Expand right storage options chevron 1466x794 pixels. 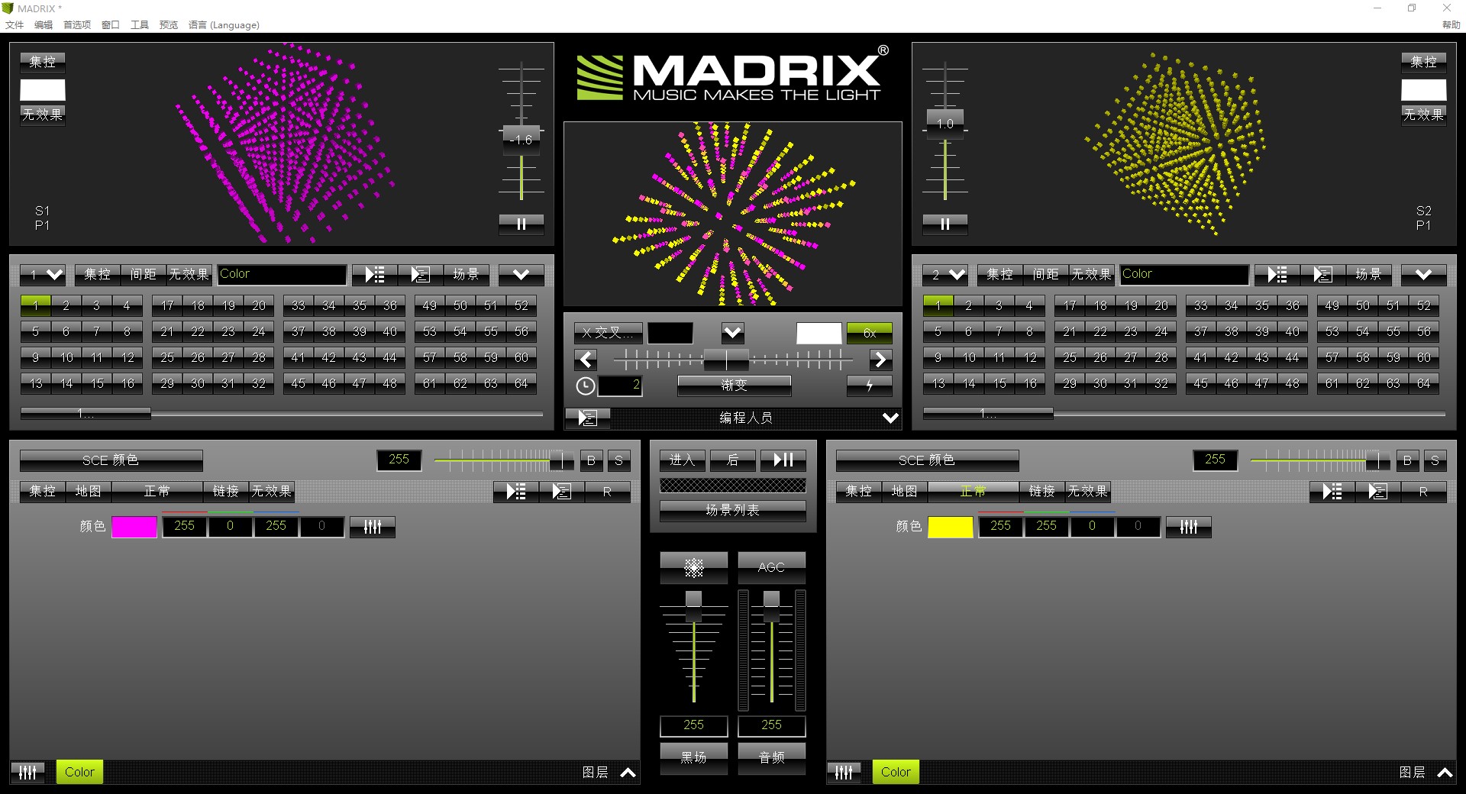(1424, 274)
